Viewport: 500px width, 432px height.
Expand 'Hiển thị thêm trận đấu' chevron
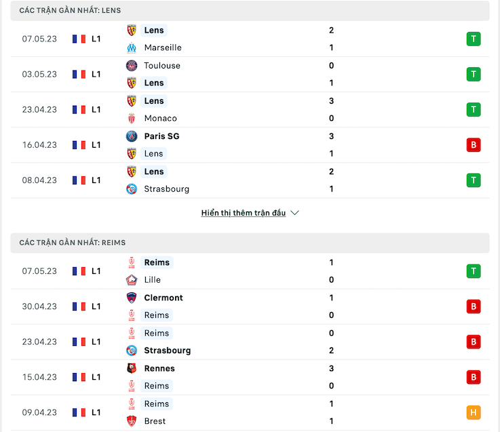point(295,213)
